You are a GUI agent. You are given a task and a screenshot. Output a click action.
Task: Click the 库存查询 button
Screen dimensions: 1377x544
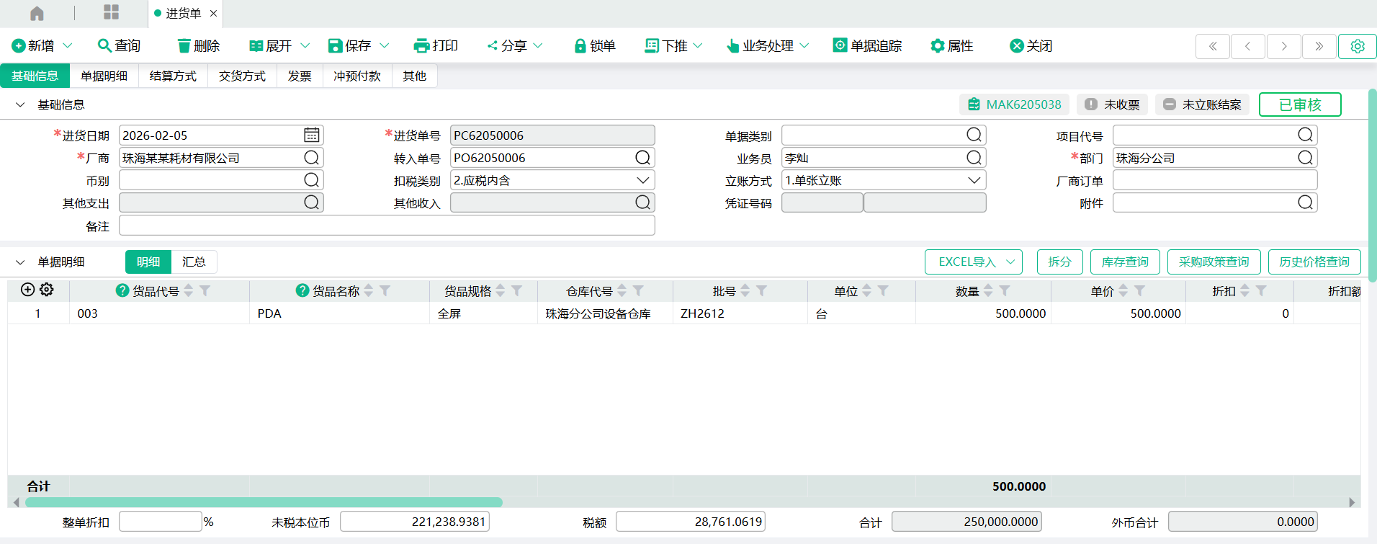[x=1124, y=262]
